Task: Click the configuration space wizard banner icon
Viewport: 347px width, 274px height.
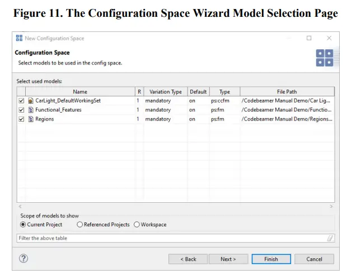Action: point(325,58)
